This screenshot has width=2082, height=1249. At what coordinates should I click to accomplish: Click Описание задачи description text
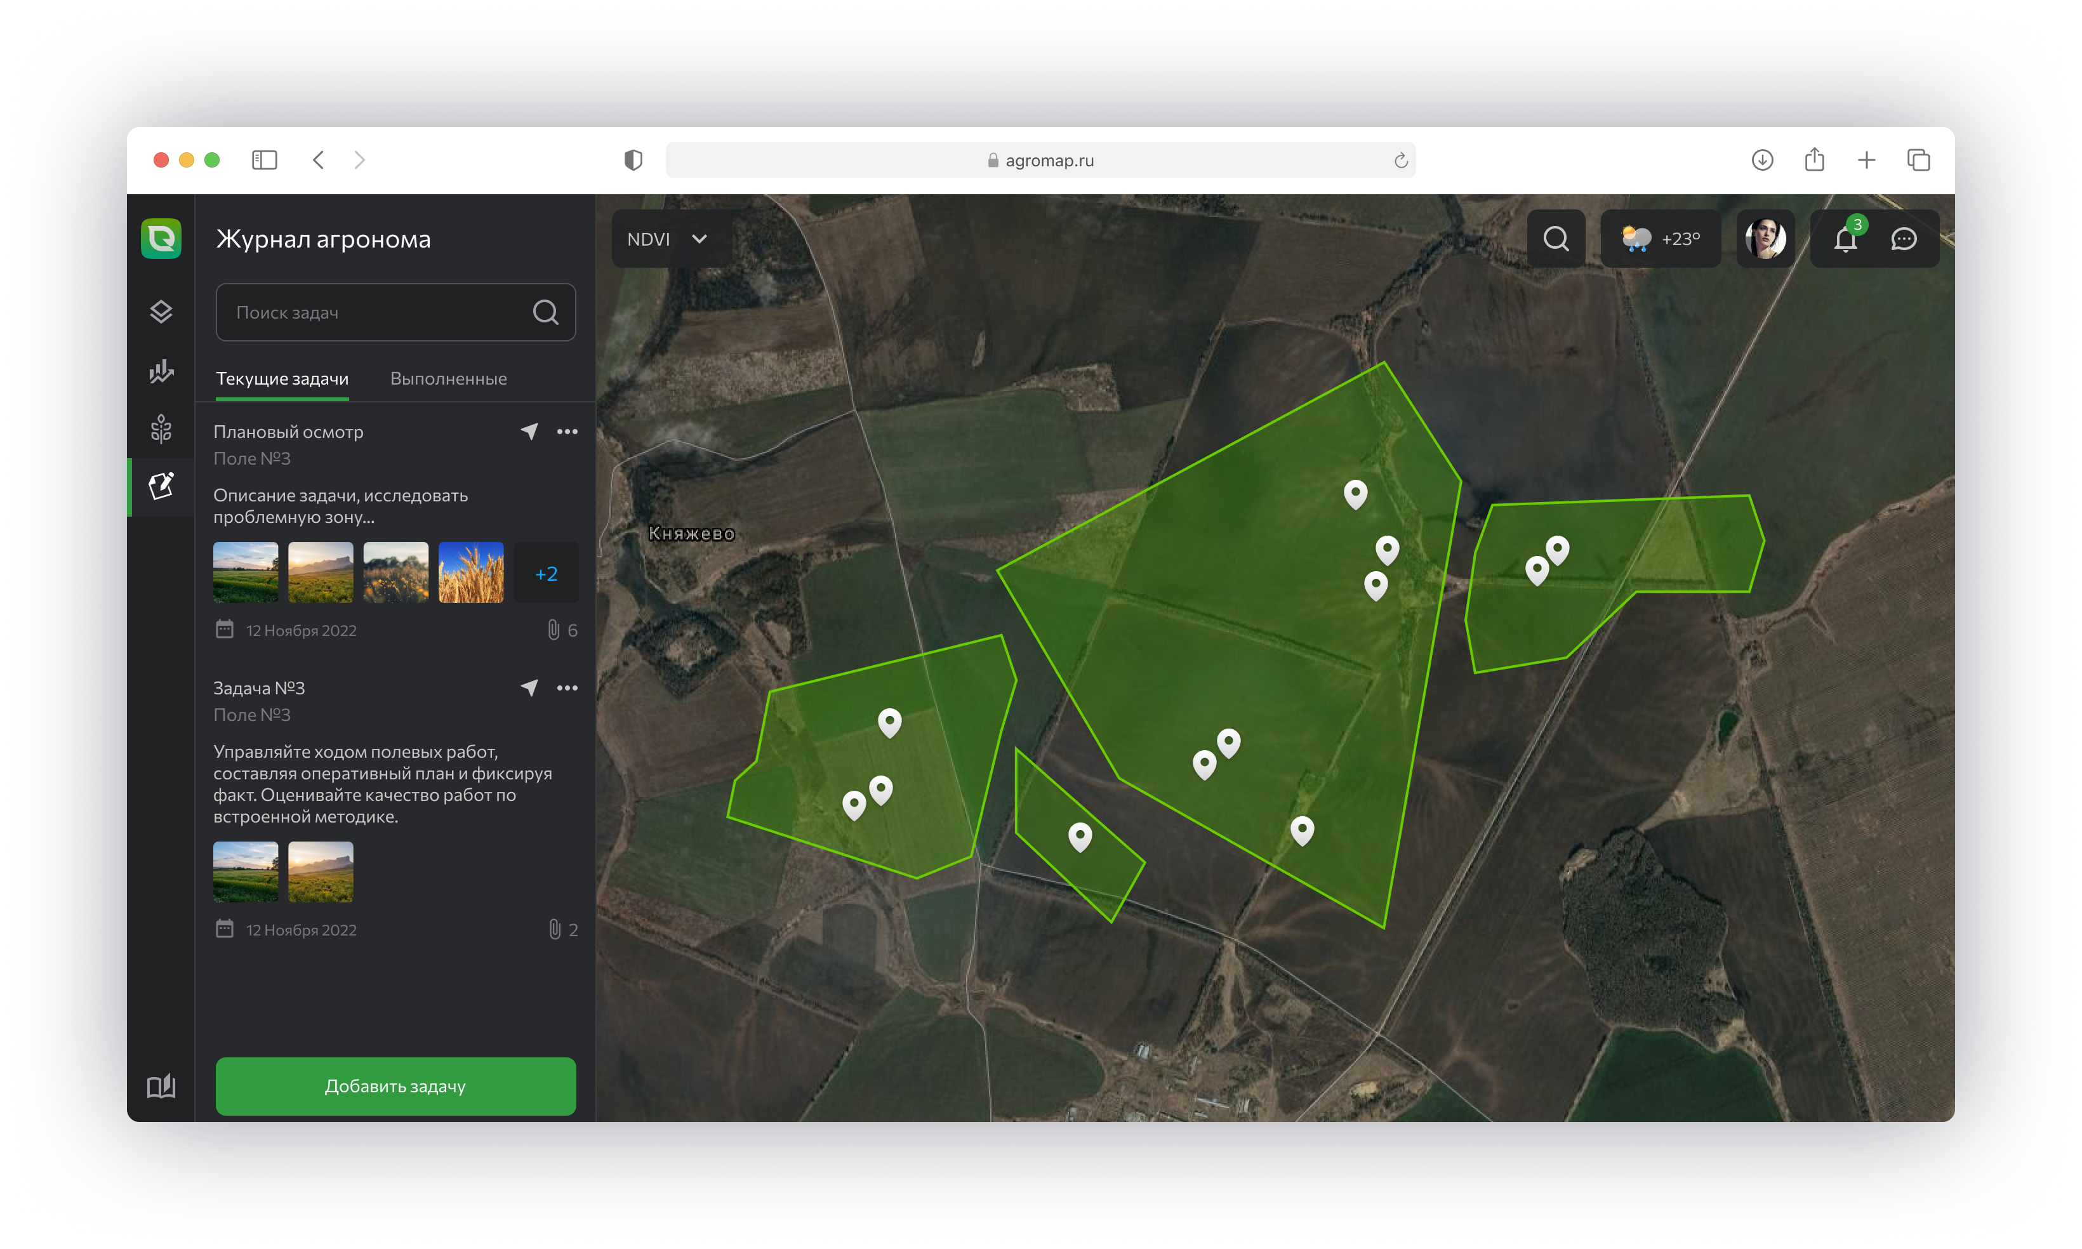(x=340, y=506)
